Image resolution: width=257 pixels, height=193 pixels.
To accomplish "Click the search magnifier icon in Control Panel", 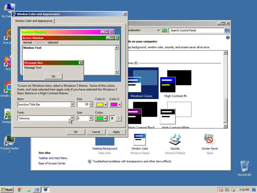I will click(227, 30).
